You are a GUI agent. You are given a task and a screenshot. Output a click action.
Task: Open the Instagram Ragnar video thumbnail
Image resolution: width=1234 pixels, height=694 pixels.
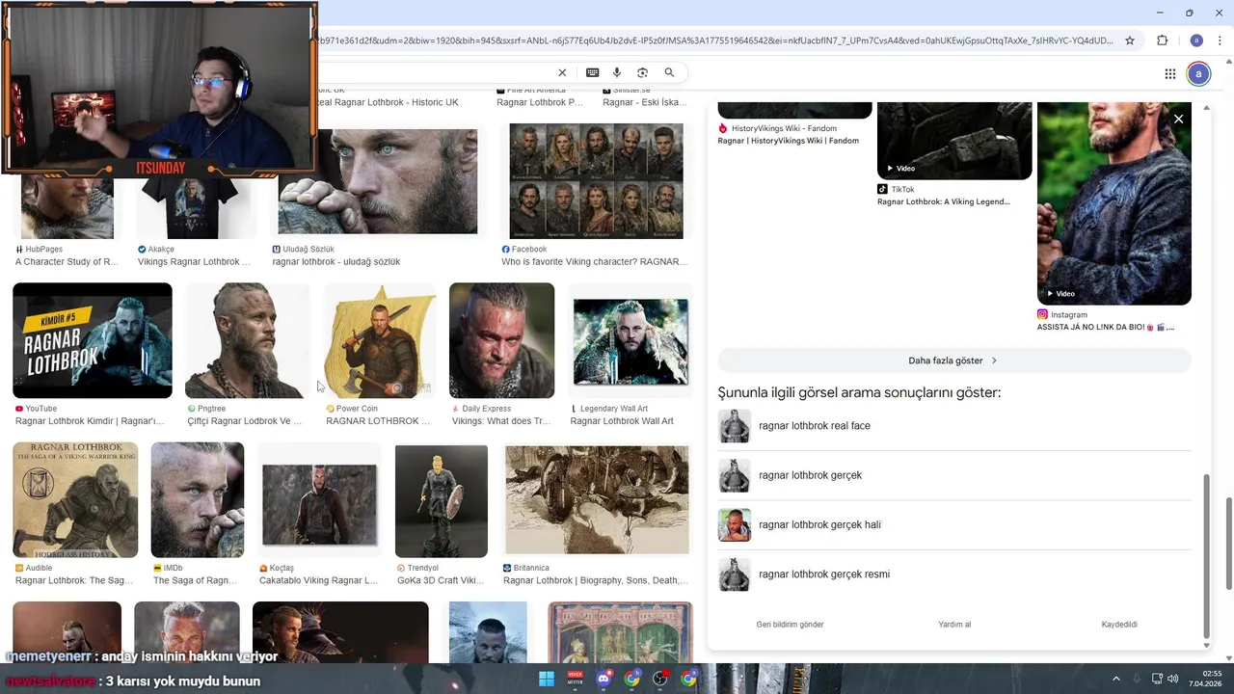click(x=1114, y=203)
